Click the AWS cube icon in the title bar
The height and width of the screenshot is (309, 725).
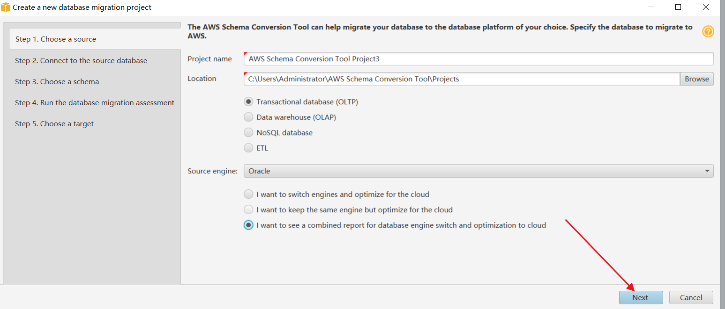[6, 7]
